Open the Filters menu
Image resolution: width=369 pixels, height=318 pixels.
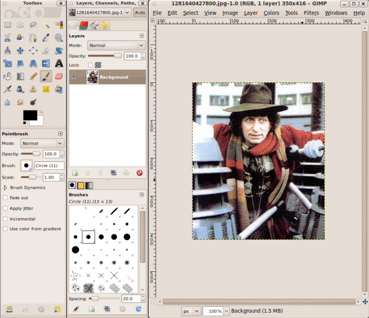pos(311,13)
